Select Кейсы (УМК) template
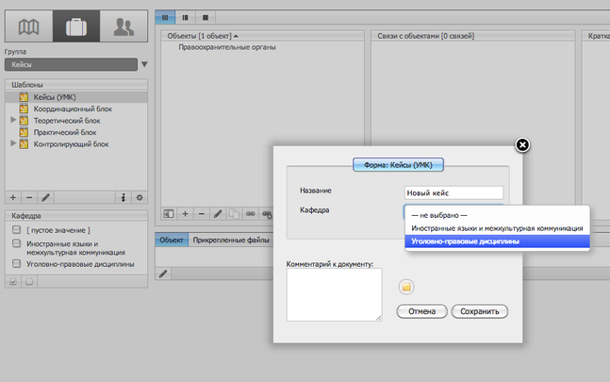 click(76, 97)
